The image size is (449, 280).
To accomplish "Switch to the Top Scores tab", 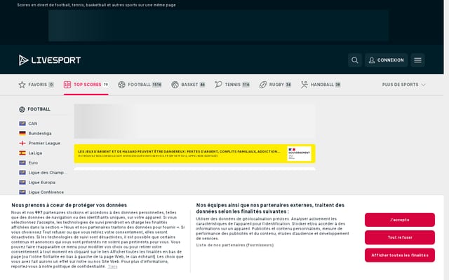I will 86,85.
